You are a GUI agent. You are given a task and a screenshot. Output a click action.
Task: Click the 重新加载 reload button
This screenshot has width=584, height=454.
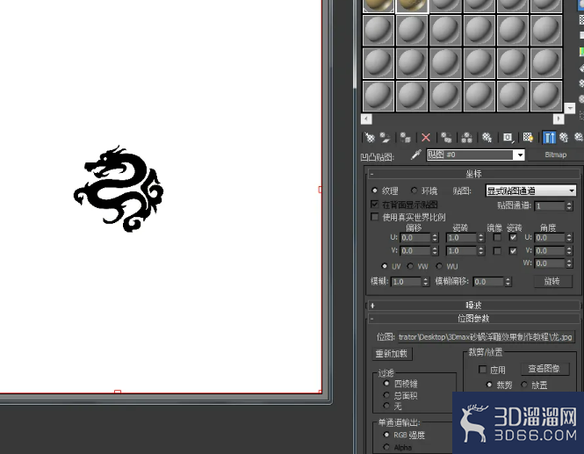click(x=392, y=353)
